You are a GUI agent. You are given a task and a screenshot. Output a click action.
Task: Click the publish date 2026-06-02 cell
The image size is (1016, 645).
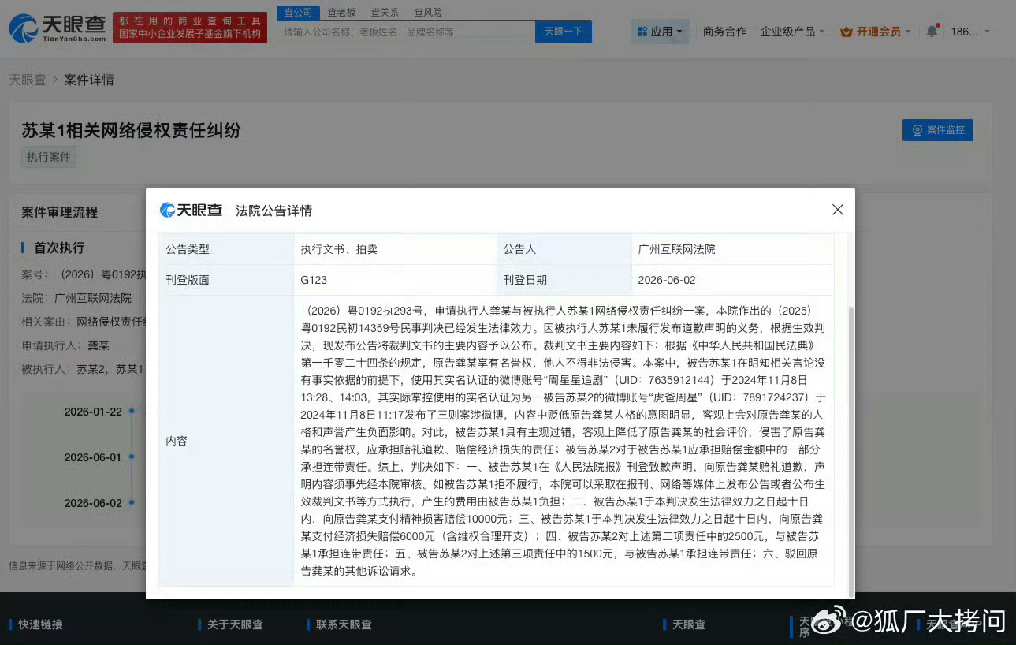732,280
